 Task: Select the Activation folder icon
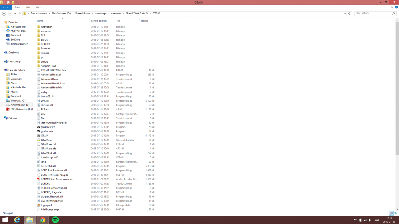tap(39, 27)
